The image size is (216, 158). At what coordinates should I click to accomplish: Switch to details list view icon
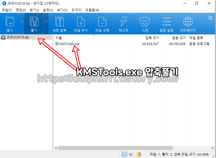coord(124,154)
